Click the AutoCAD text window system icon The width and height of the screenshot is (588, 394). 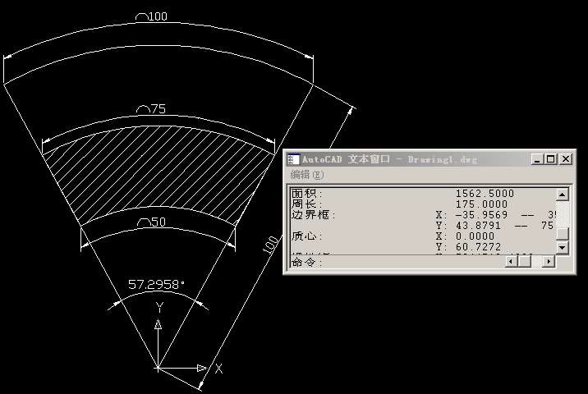click(x=293, y=159)
